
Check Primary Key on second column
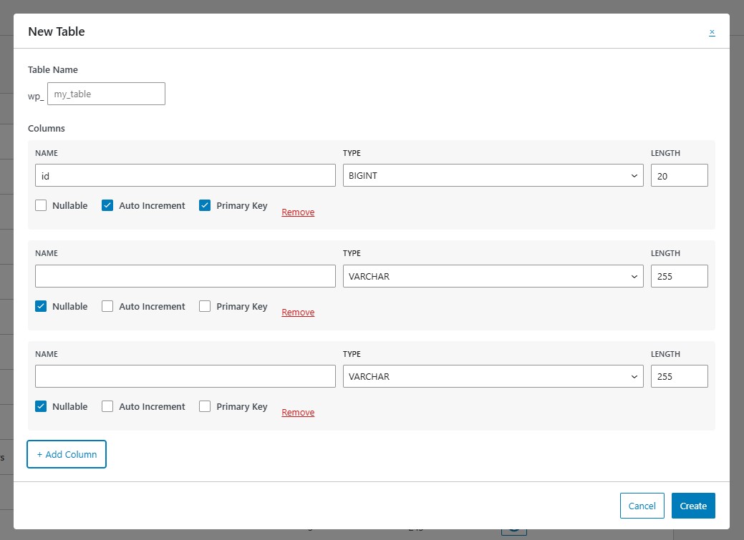(x=205, y=306)
